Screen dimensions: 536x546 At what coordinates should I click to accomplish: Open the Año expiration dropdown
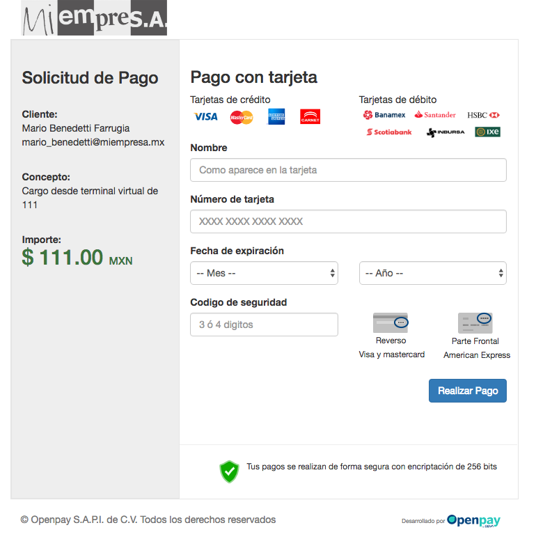(x=432, y=273)
